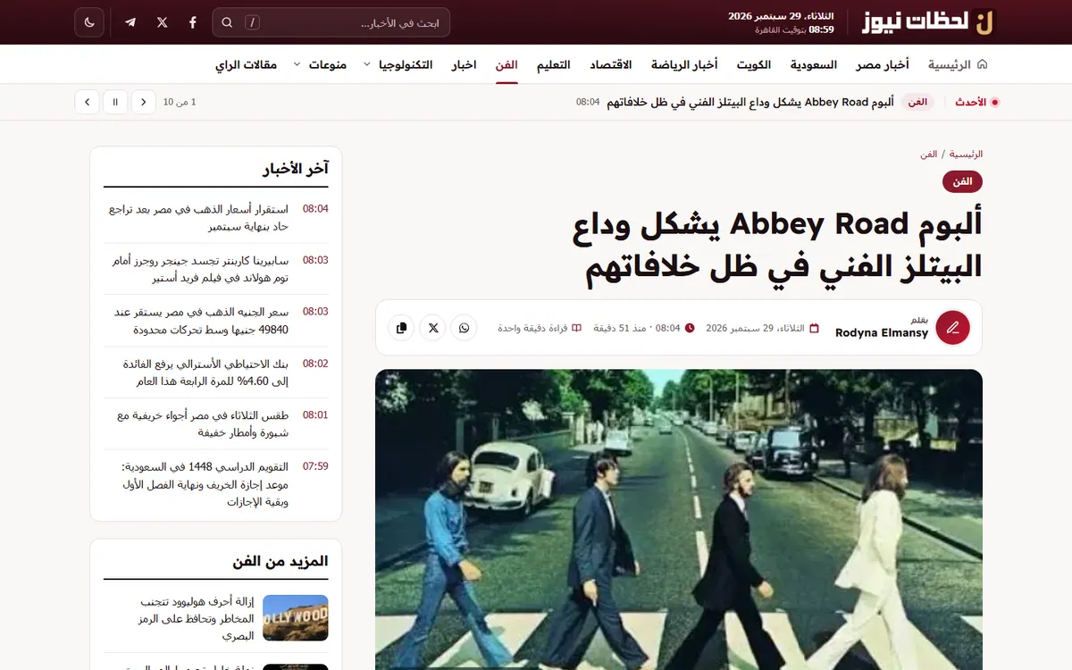Image resolution: width=1072 pixels, height=670 pixels.
Task: Click the الفن tag in ticker
Action: 917,102
